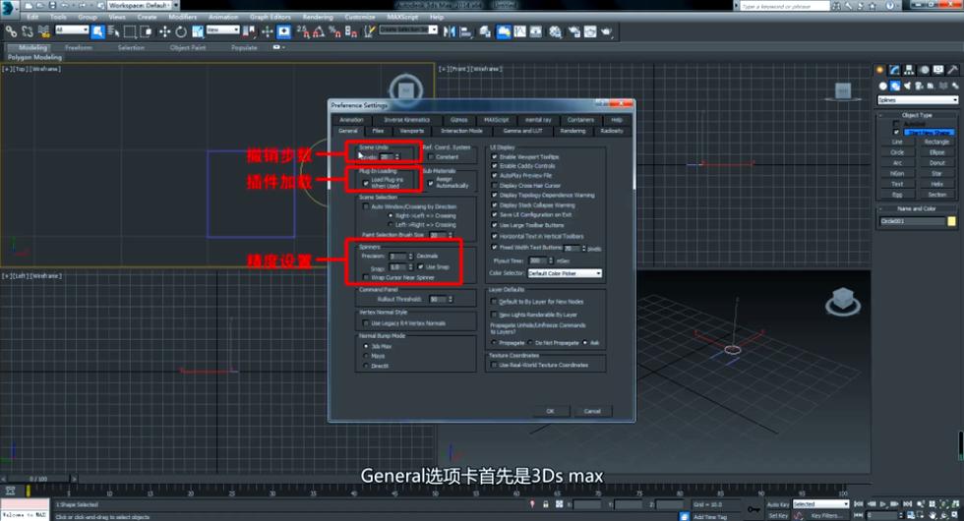This screenshot has width=964, height=521.
Task: Open the Gamma and LUT tab
Action: pos(522,131)
